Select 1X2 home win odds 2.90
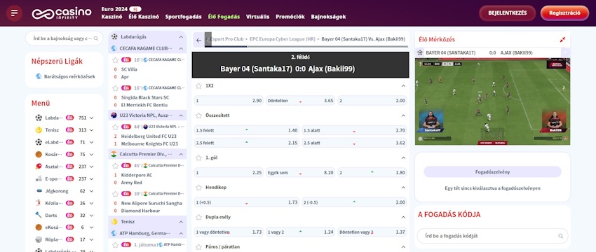Viewport: 596px width, 252px height. [x=229, y=101]
